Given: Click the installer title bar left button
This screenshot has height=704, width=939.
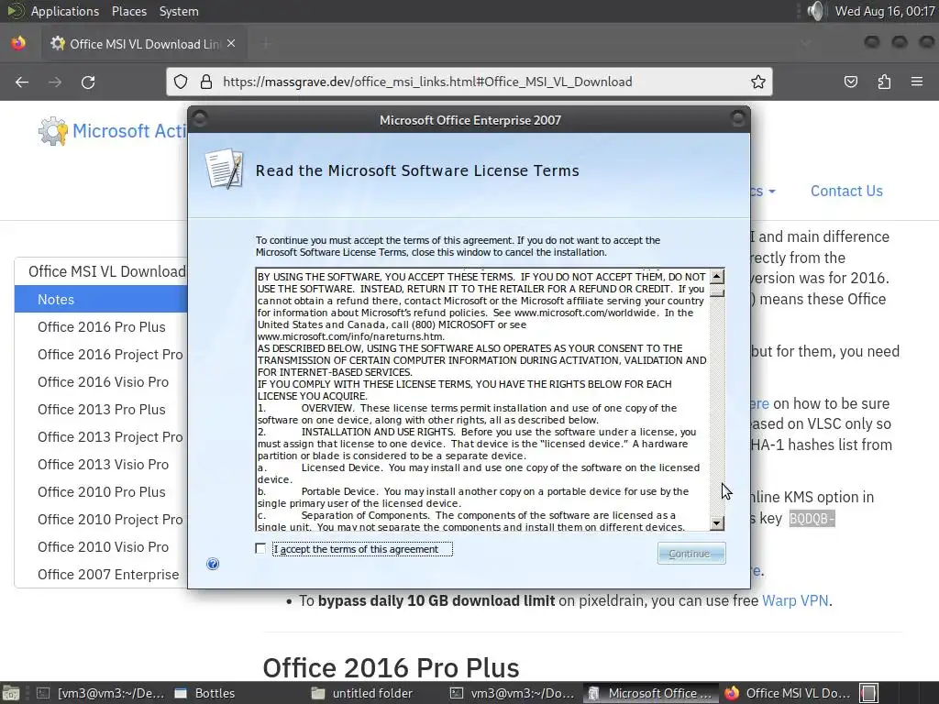Looking at the screenshot, I should tap(199, 119).
